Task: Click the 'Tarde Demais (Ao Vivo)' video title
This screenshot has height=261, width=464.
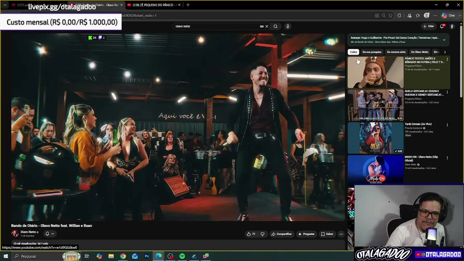Action: tap(418, 124)
